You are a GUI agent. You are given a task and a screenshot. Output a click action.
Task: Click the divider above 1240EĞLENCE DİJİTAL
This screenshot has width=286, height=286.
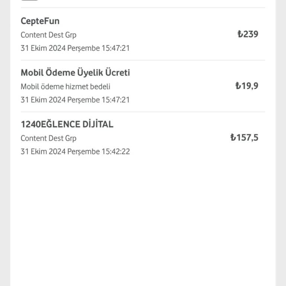(143, 112)
